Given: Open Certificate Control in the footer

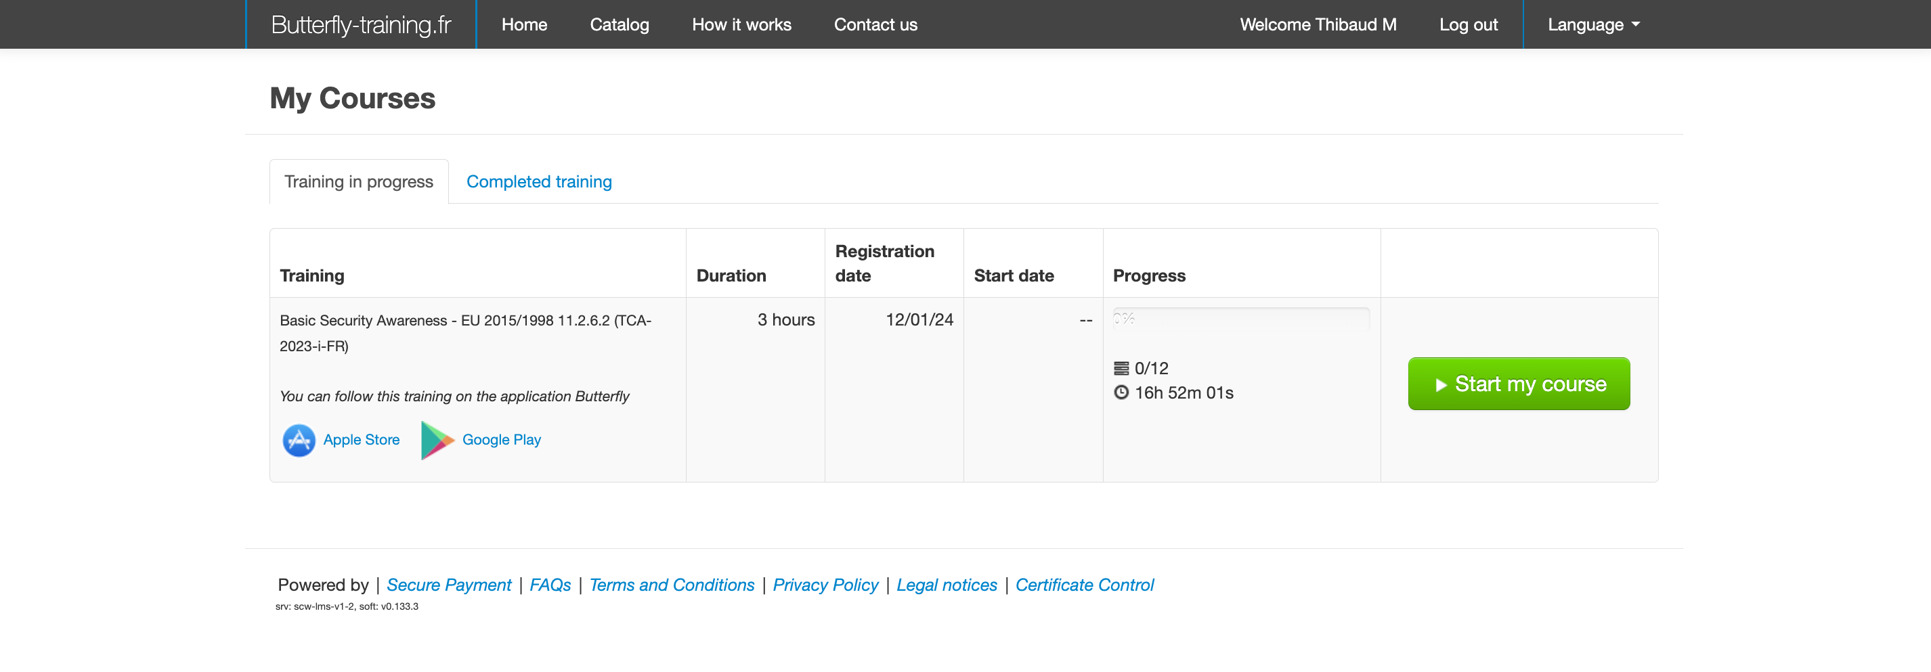Looking at the screenshot, I should tap(1084, 584).
